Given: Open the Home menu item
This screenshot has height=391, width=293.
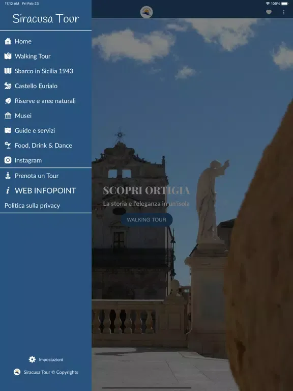Looking at the screenshot, I should pos(46,41).
